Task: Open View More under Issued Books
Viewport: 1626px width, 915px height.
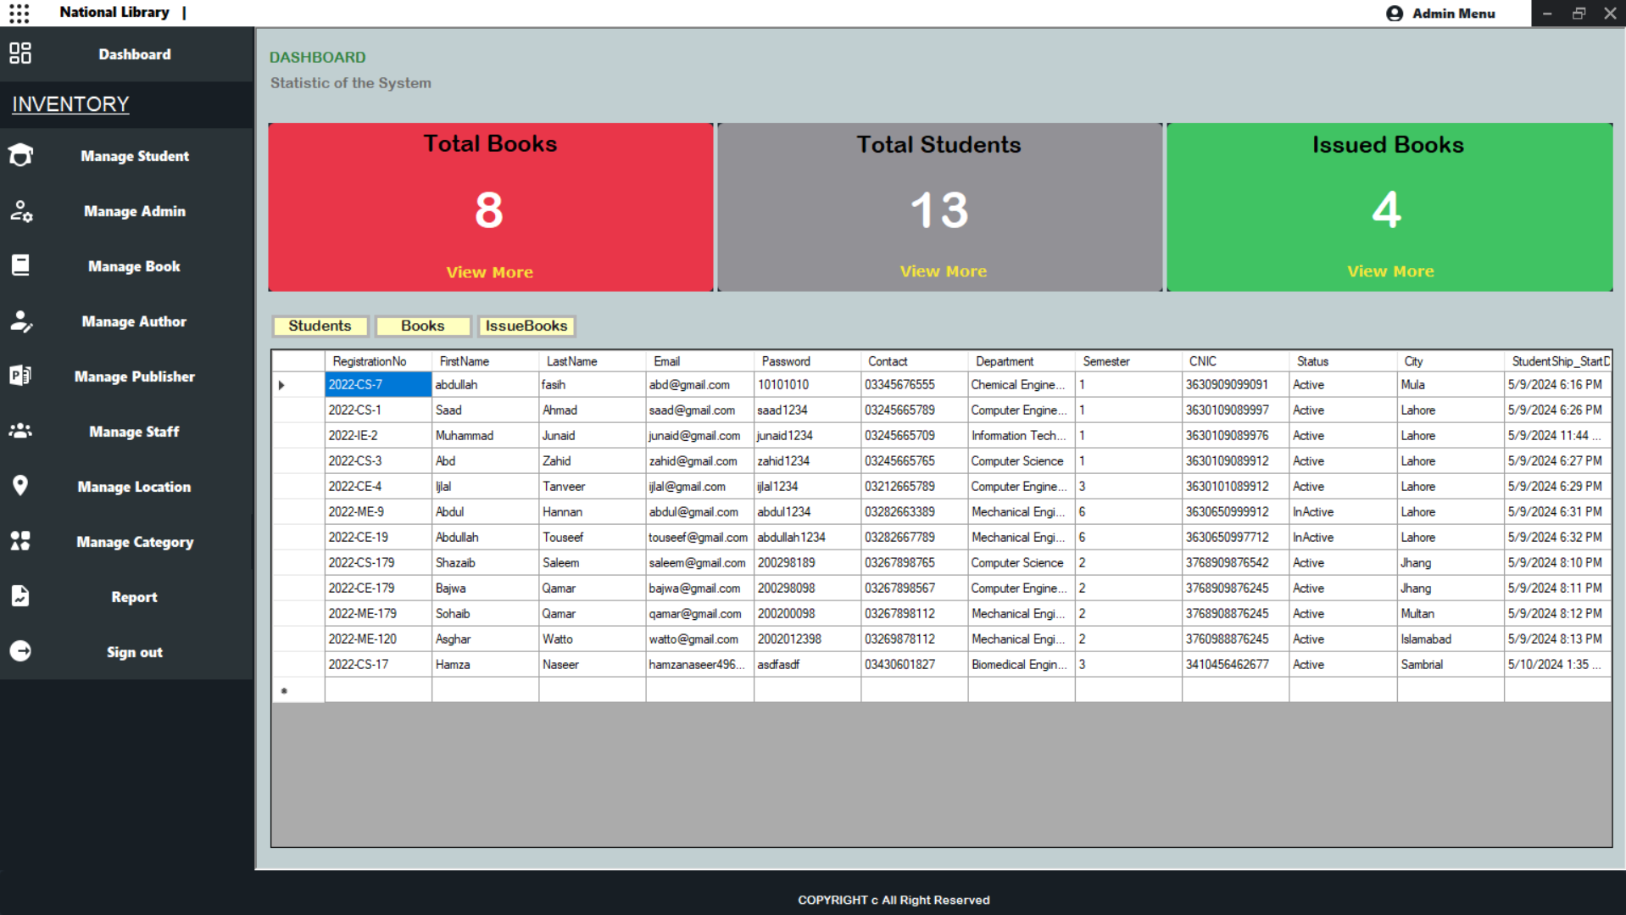Action: (x=1389, y=271)
